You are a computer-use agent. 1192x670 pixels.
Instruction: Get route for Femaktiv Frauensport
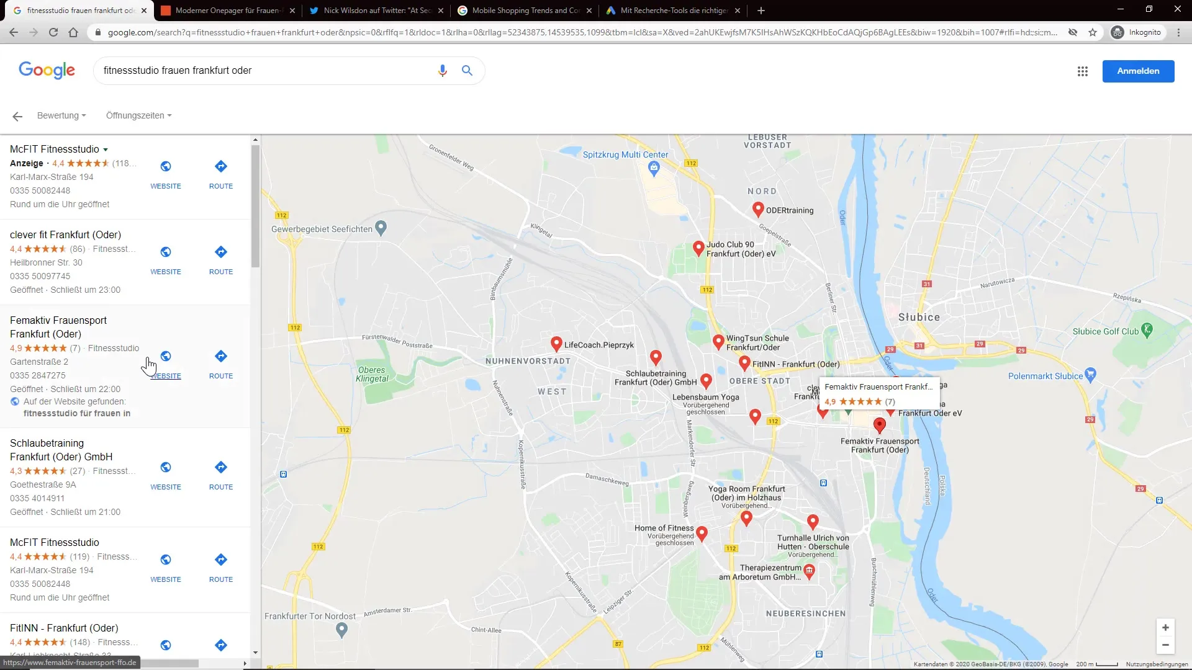click(221, 356)
